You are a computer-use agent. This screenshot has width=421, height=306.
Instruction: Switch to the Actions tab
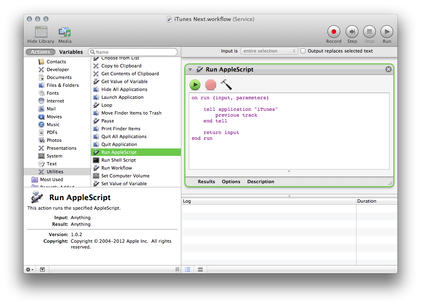(40, 52)
